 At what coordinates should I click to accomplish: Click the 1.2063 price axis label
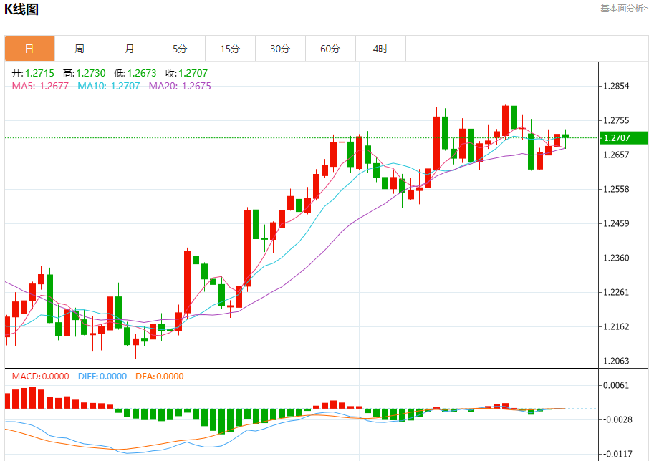(x=616, y=361)
